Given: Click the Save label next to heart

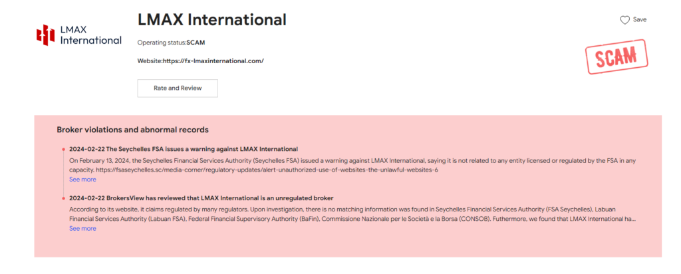Looking at the screenshot, I should tap(639, 20).
